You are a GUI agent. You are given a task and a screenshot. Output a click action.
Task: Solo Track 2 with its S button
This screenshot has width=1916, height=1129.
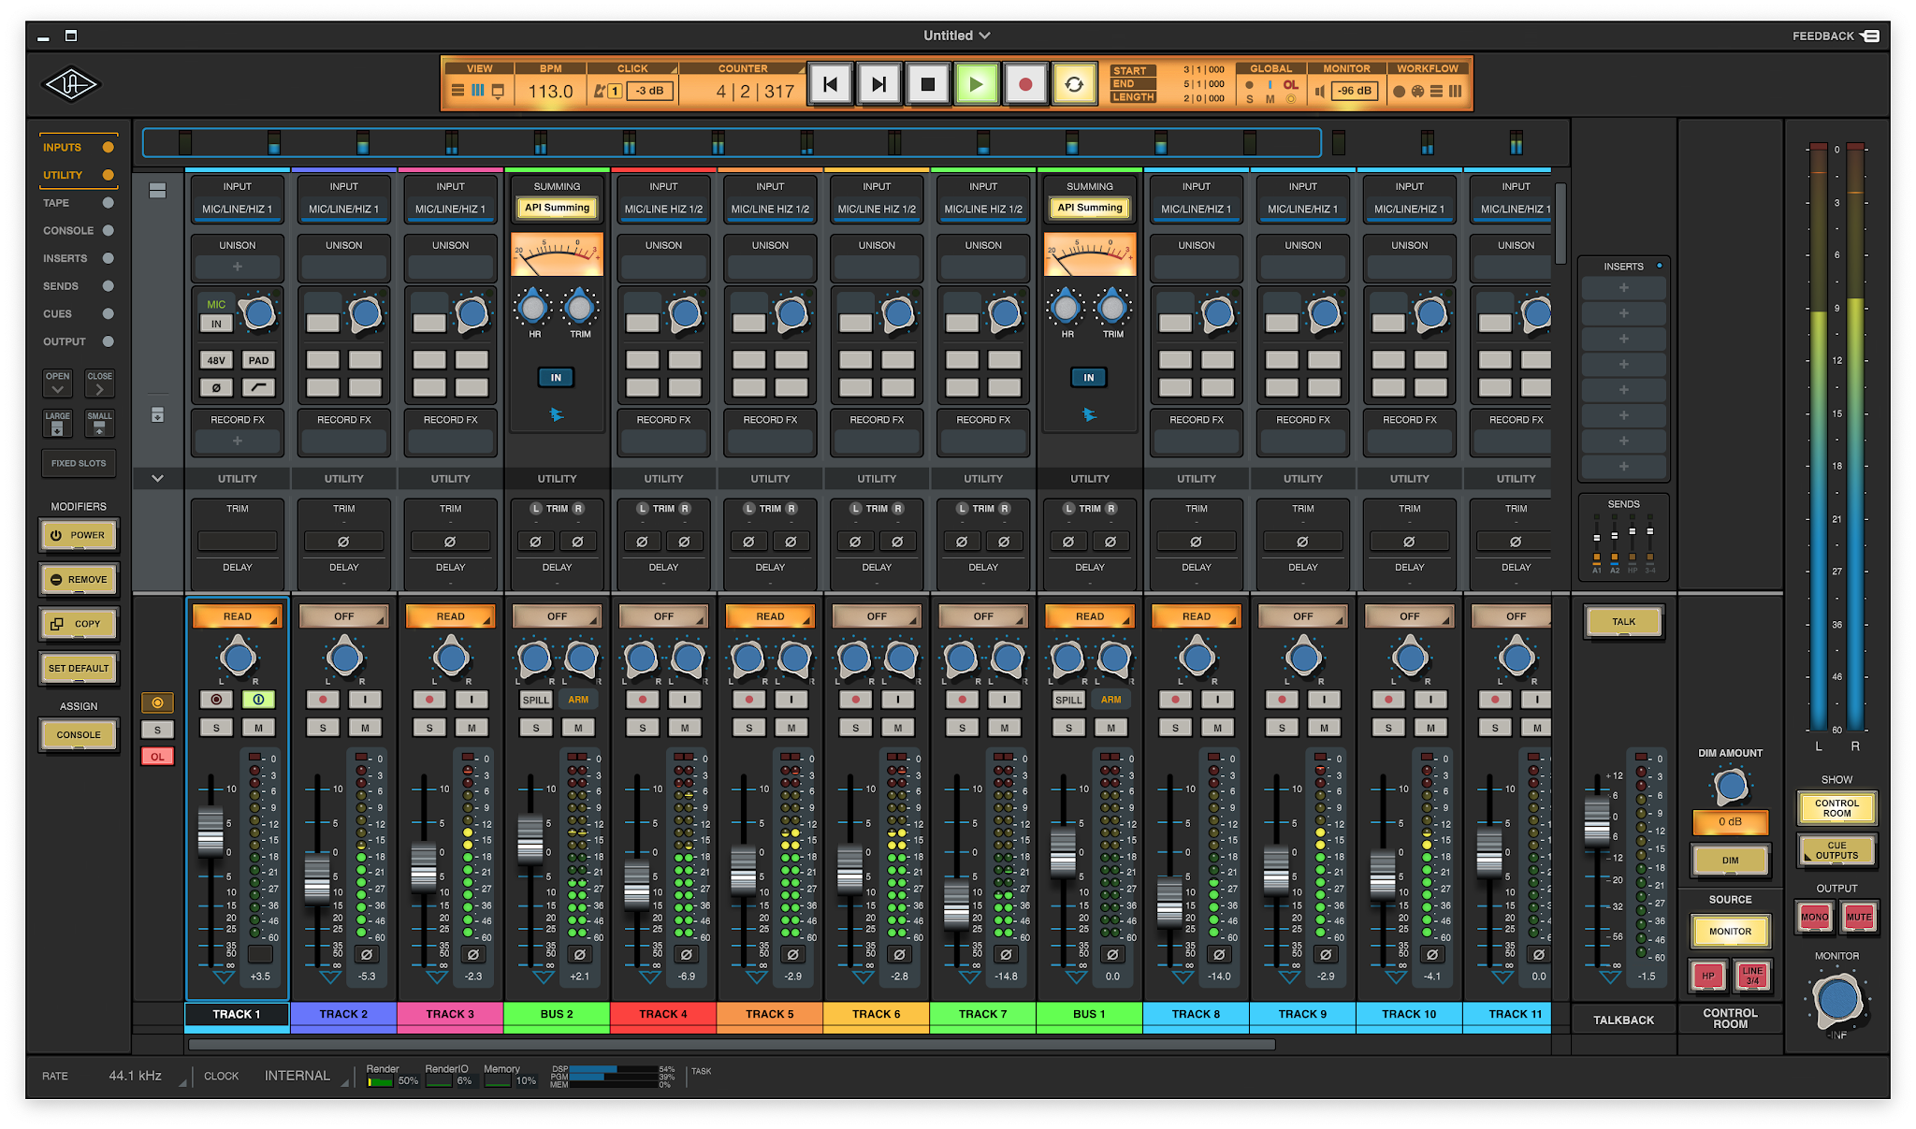click(x=323, y=728)
